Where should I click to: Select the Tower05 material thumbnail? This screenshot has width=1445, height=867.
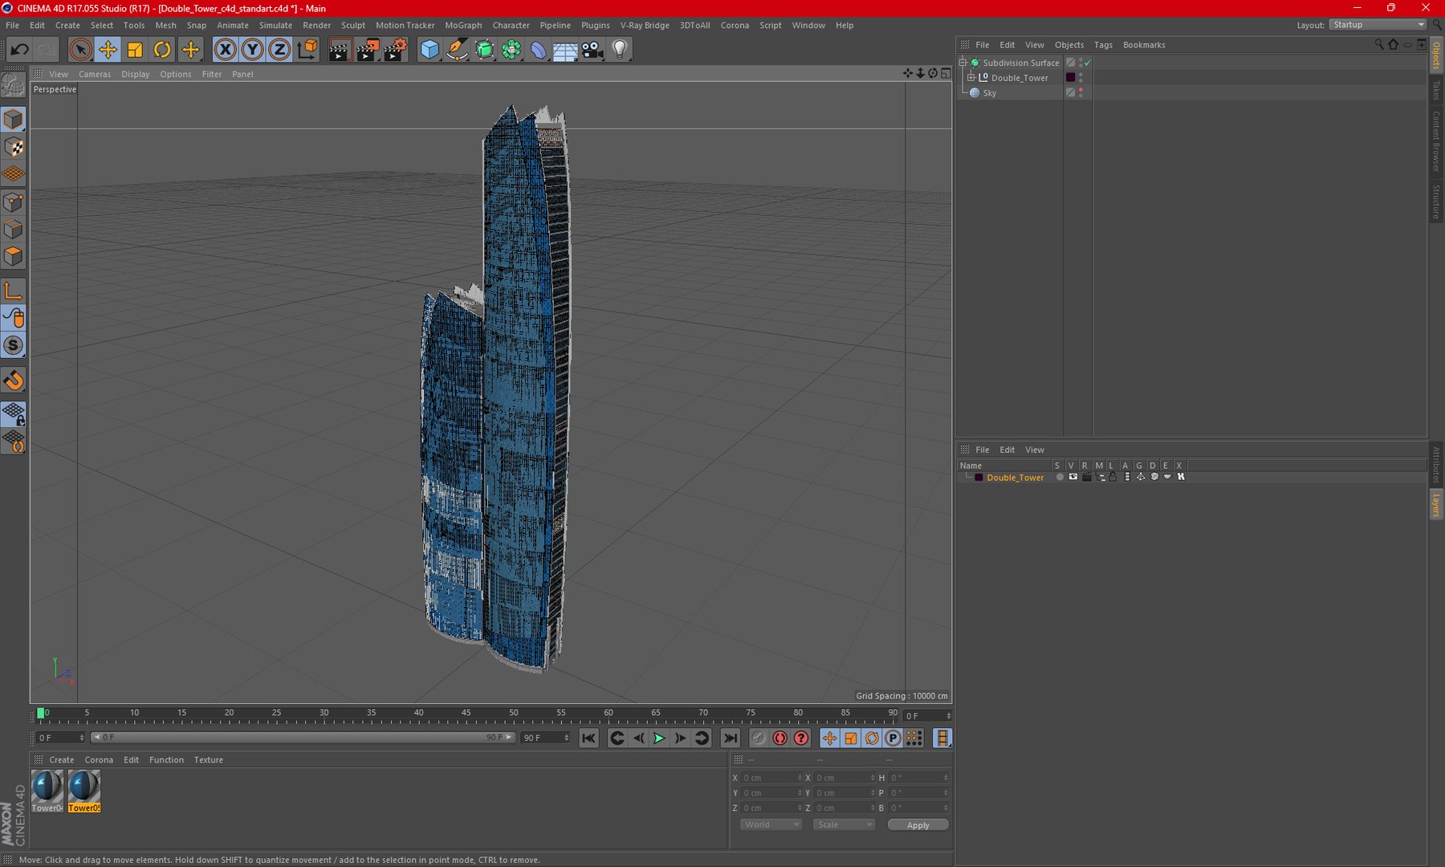pos(84,792)
